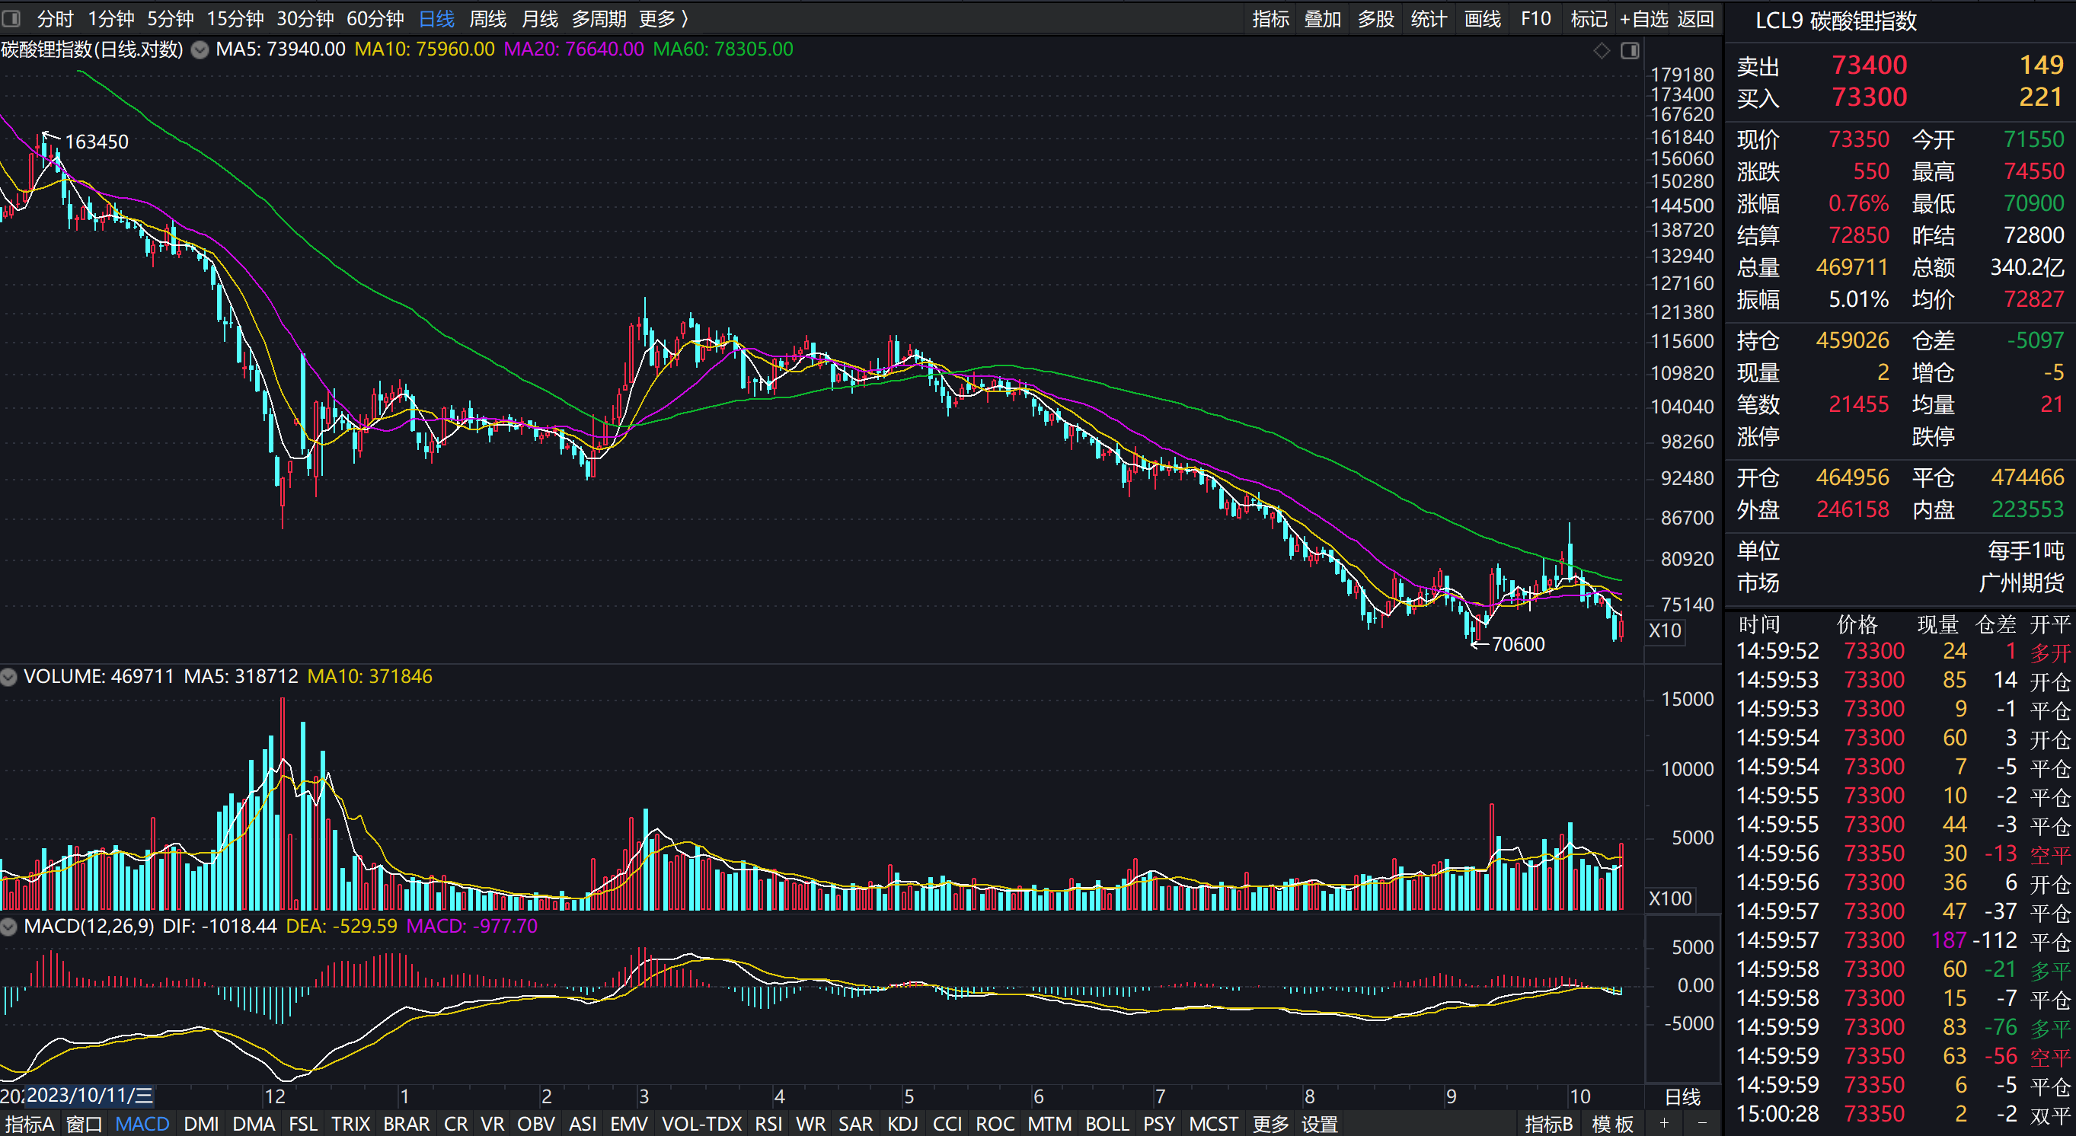This screenshot has width=2076, height=1136.
Task: Expand the VOLUME panel dropdown arrow
Action: tap(9, 677)
